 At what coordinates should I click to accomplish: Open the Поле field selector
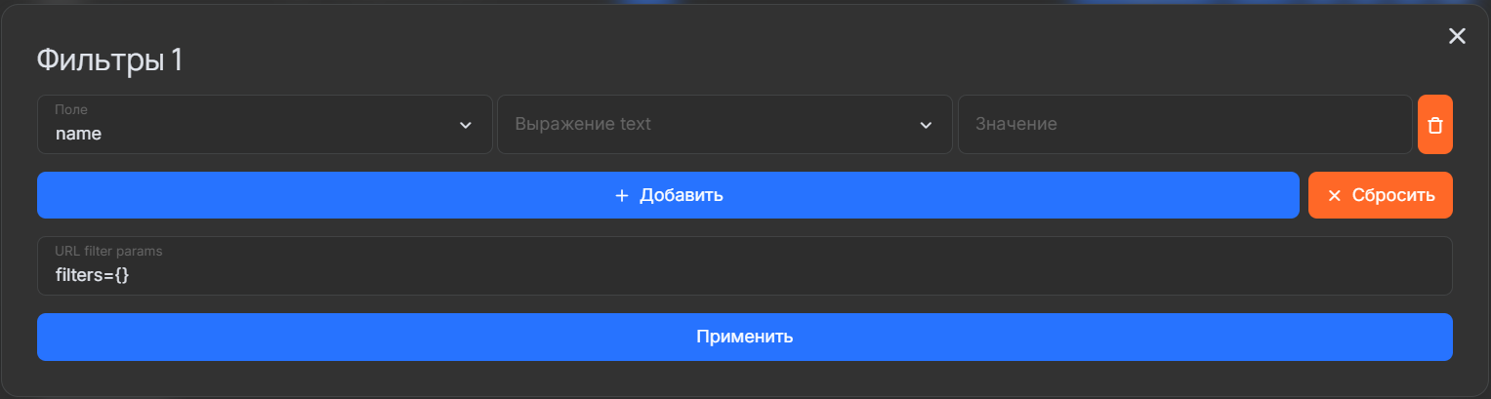pyautogui.click(x=264, y=125)
